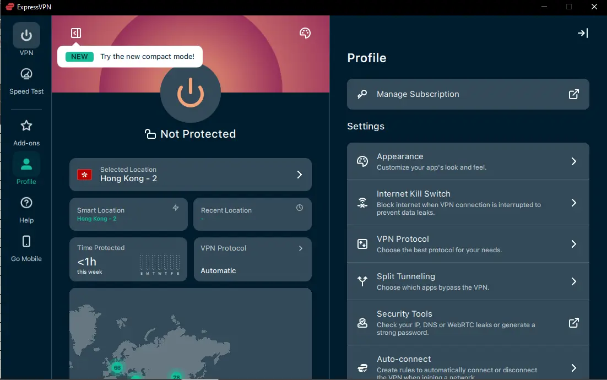Image resolution: width=607 pixels, height=380 pixels.
Task: Click the Not Protected lock icon
Action: coord(150,134)
